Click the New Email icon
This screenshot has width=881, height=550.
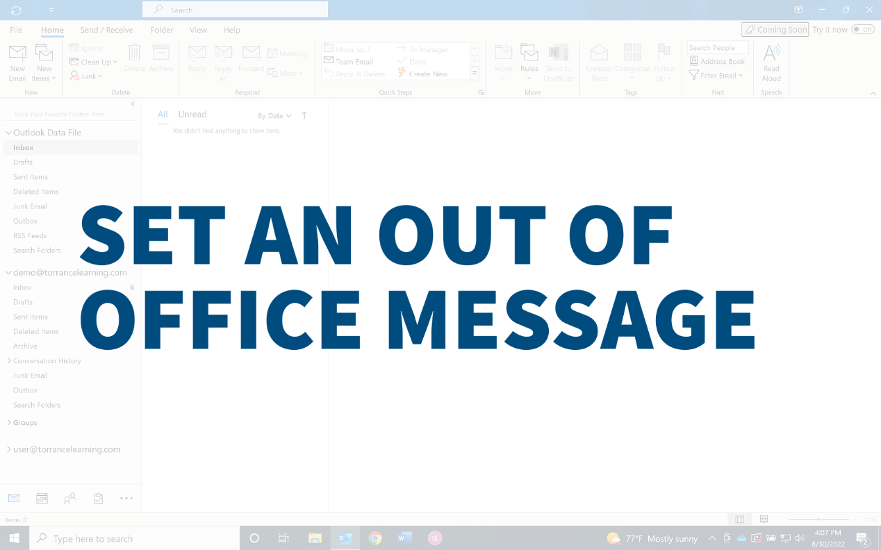pos(17,53)
